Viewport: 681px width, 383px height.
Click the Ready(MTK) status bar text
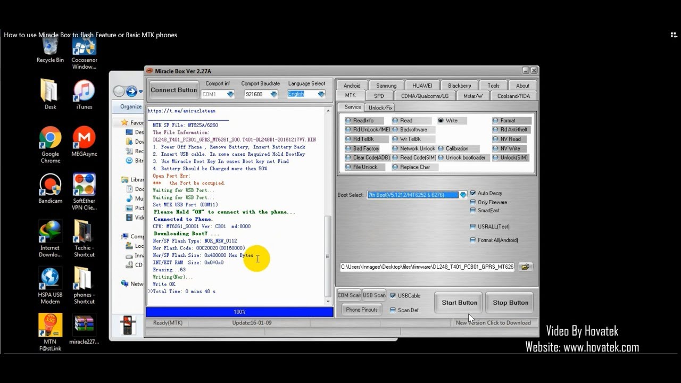(x=168, y=323)
